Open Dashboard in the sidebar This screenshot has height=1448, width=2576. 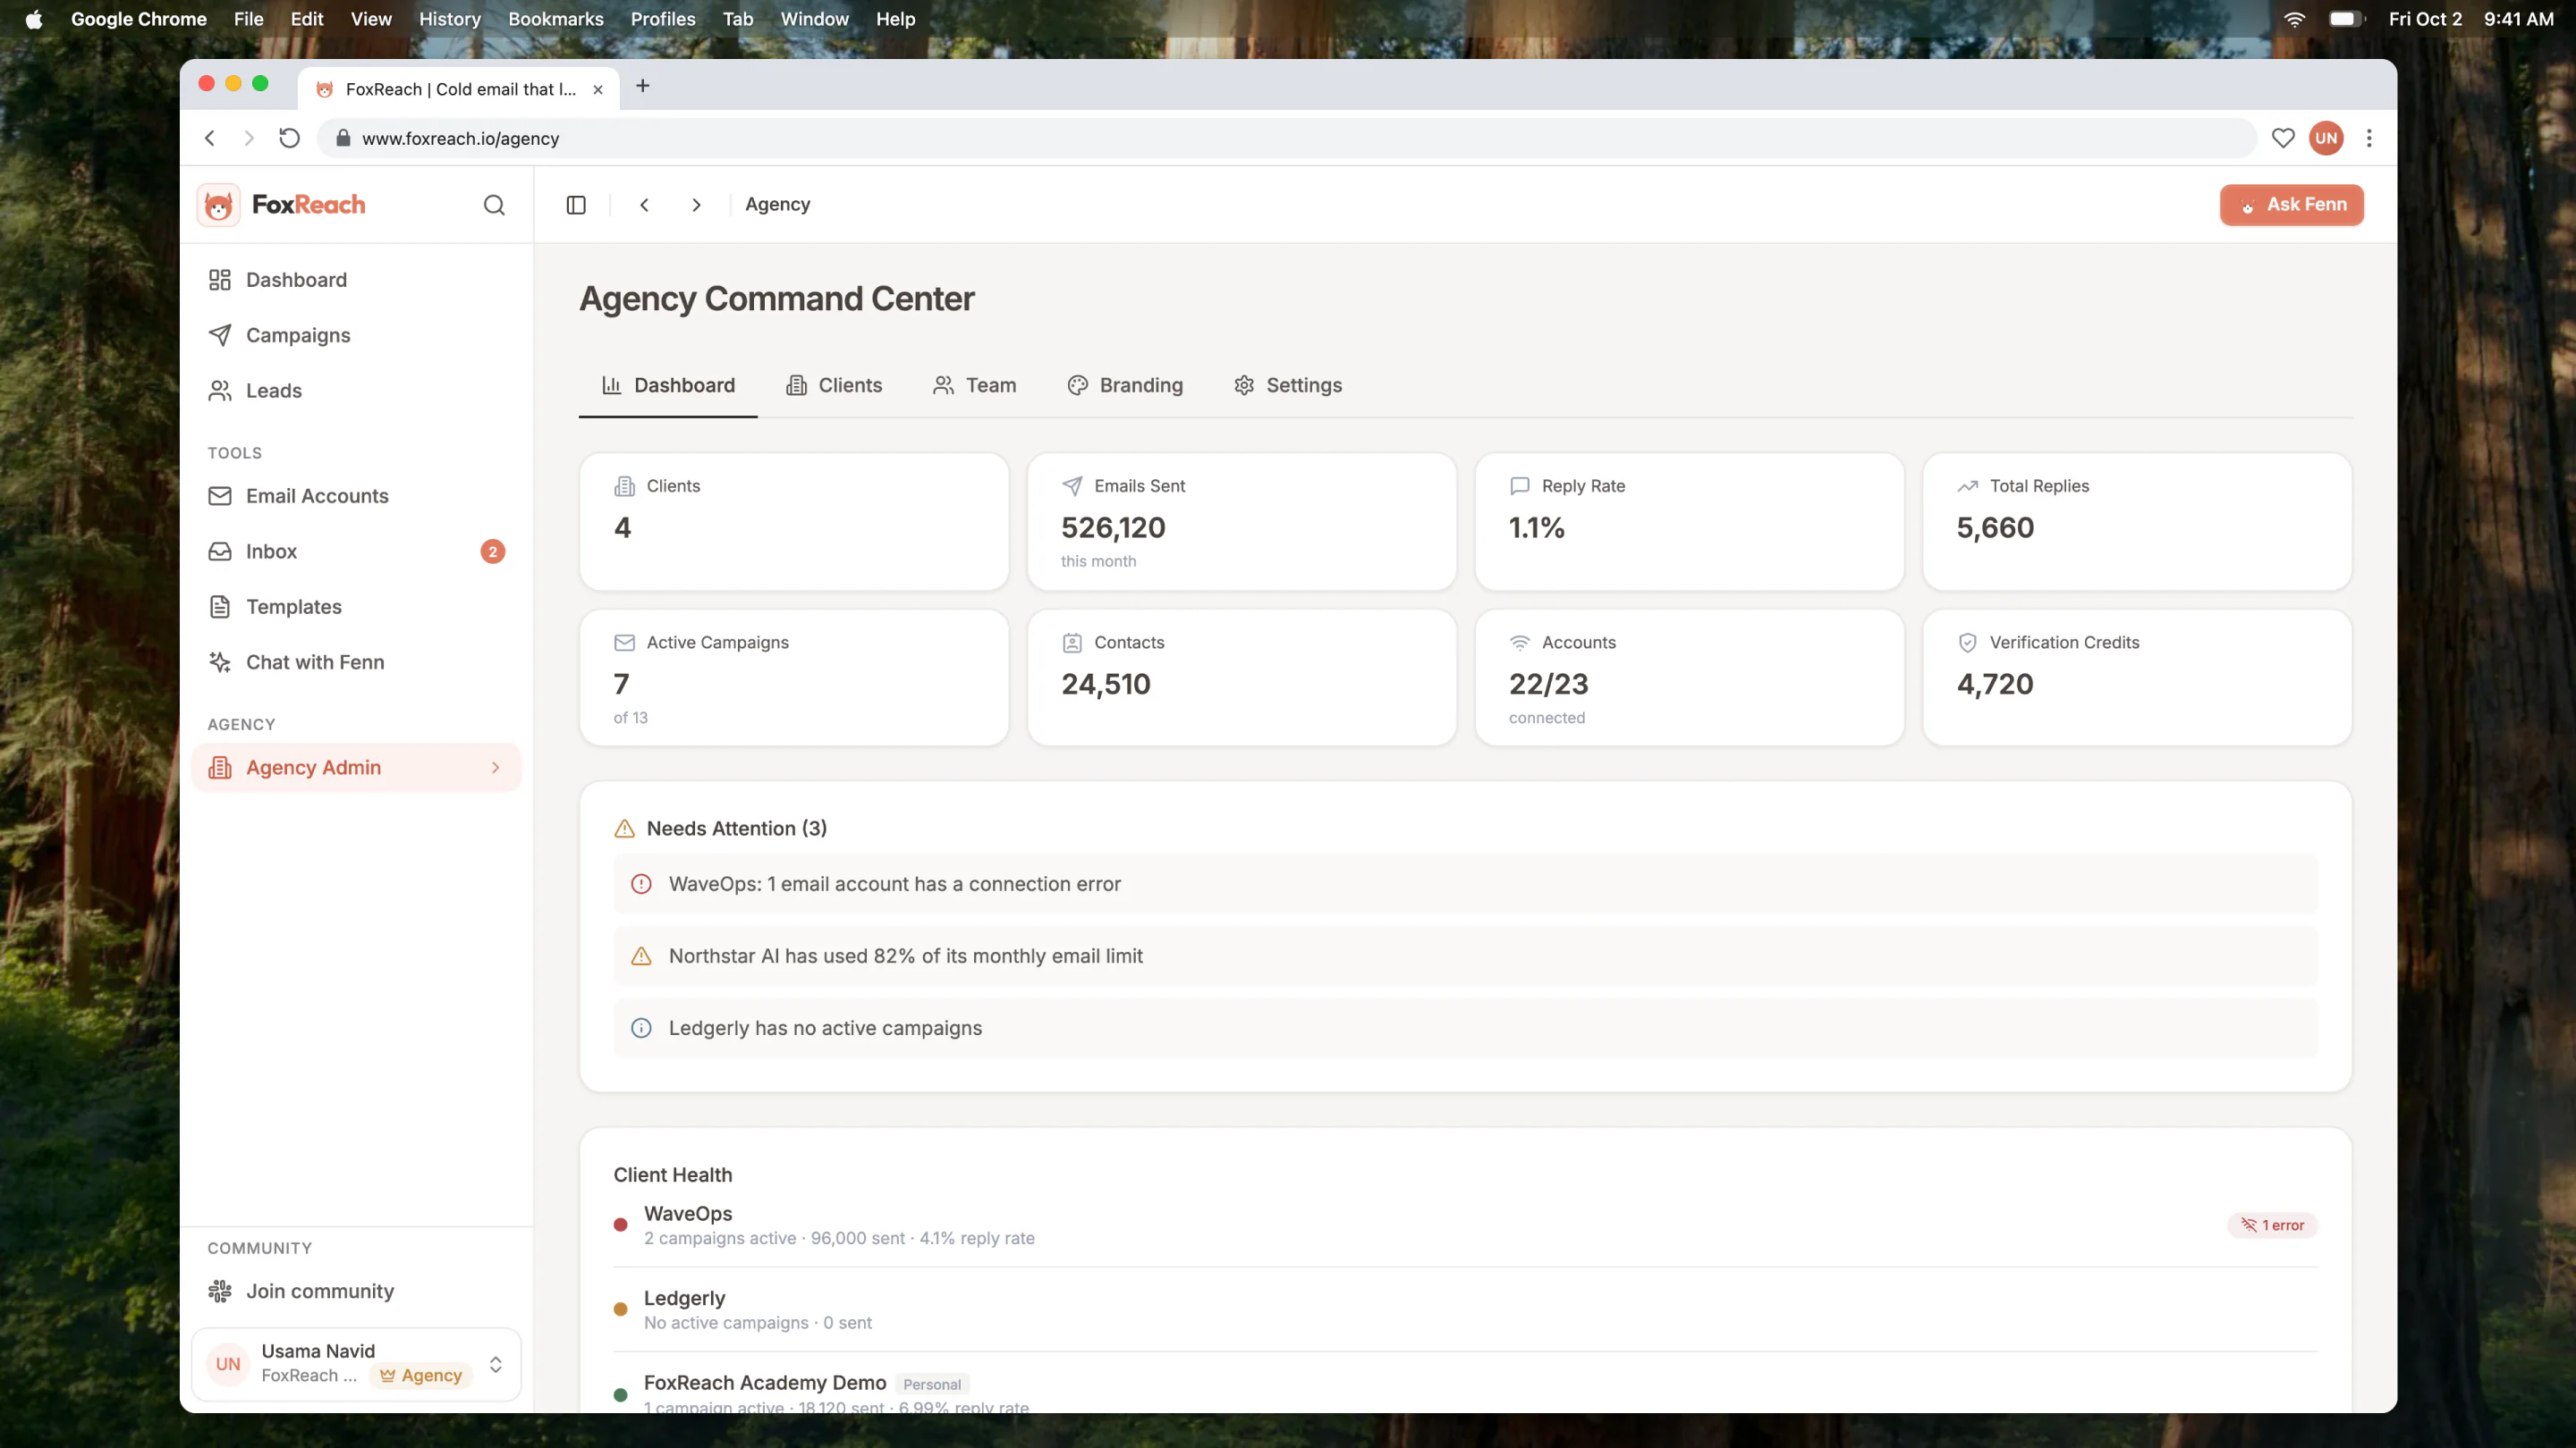(356, 280)
